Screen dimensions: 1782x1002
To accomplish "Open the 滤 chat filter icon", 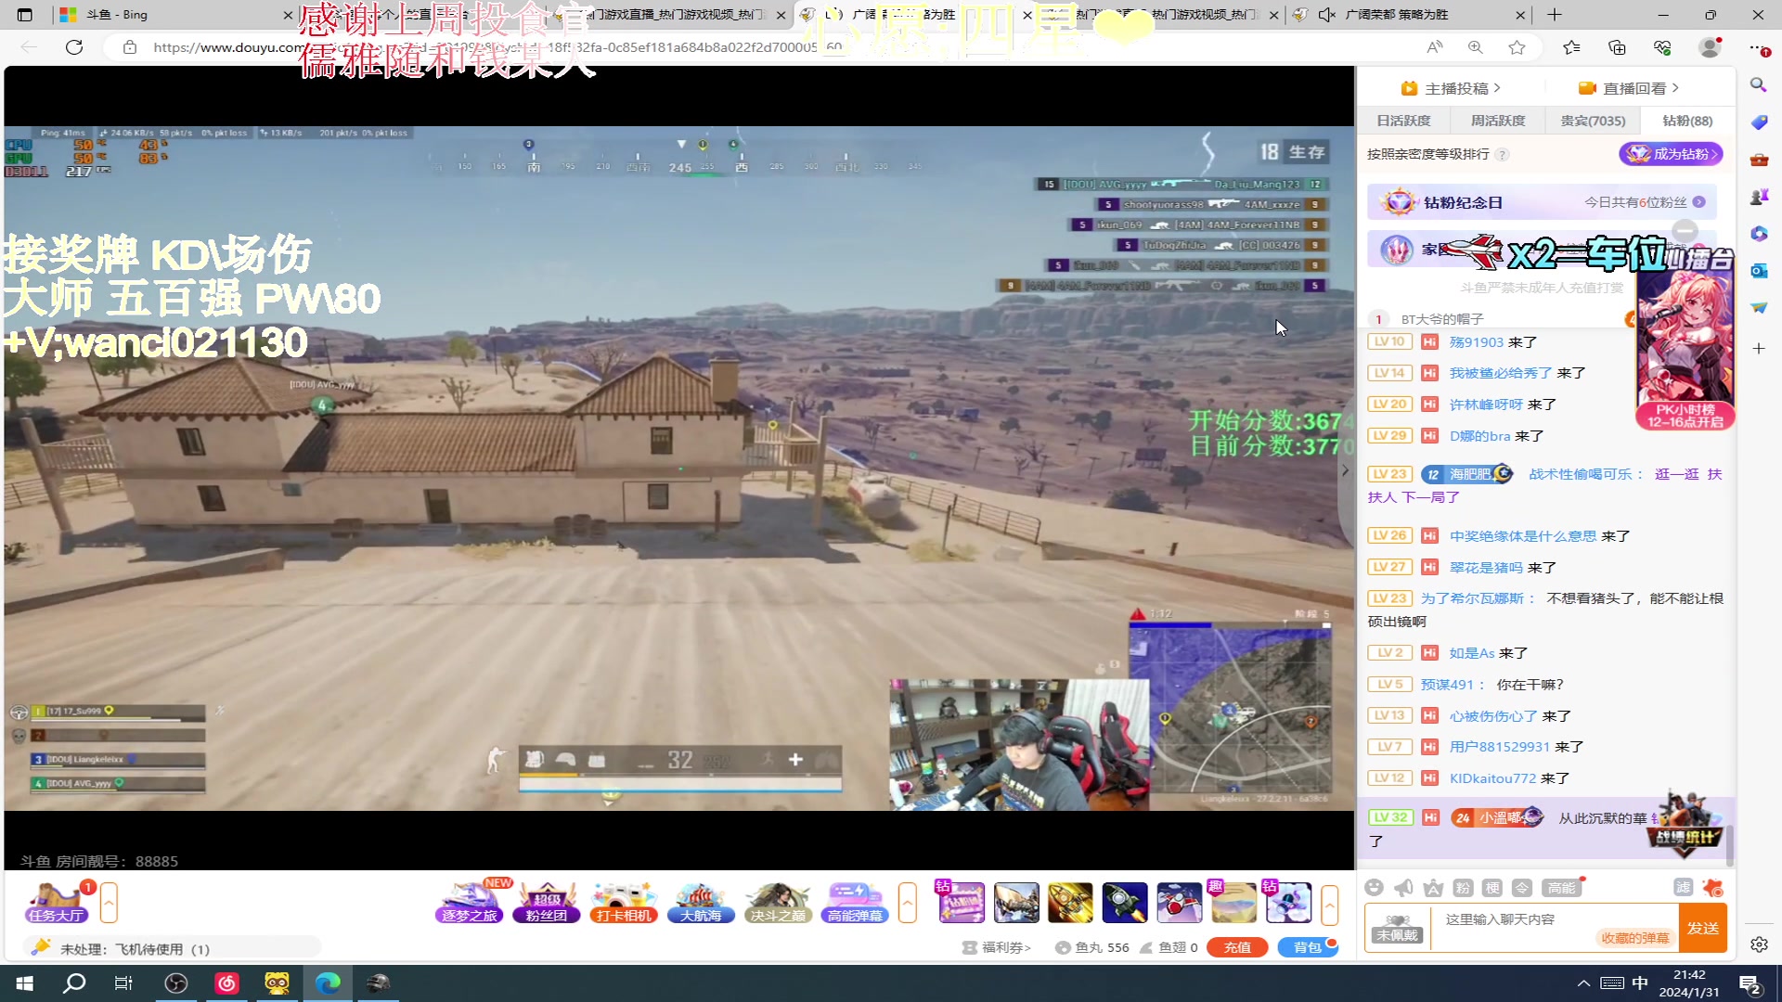I will click(1684, 888).
